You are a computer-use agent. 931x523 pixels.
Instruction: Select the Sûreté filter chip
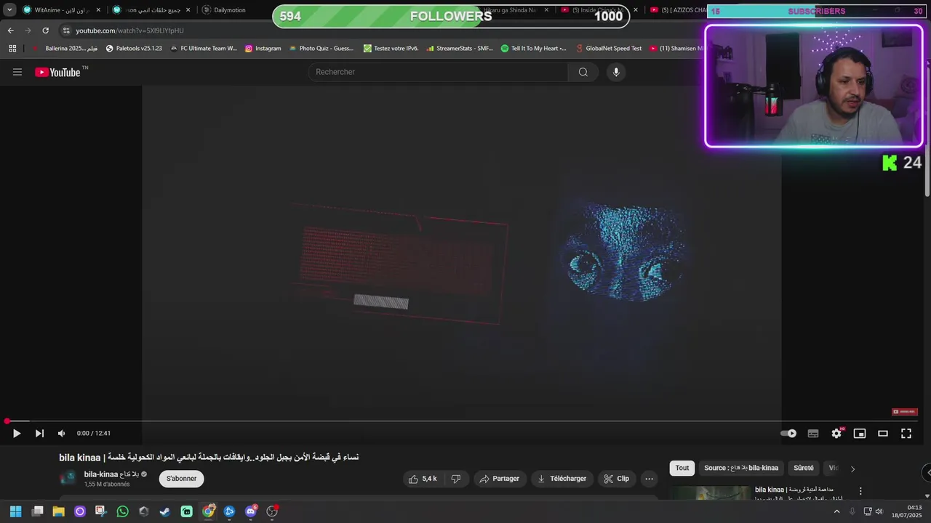coord(804,468)
